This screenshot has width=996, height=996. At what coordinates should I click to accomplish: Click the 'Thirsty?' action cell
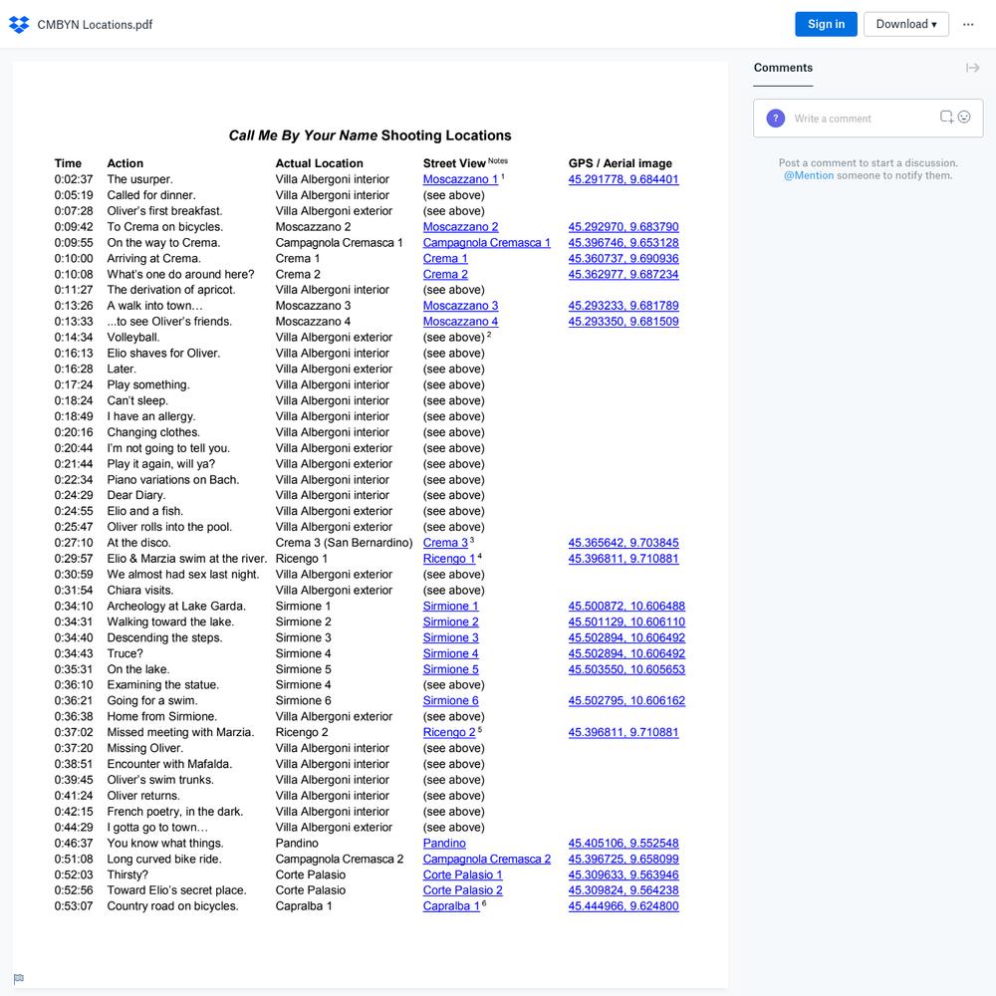[x=127, y=875]
